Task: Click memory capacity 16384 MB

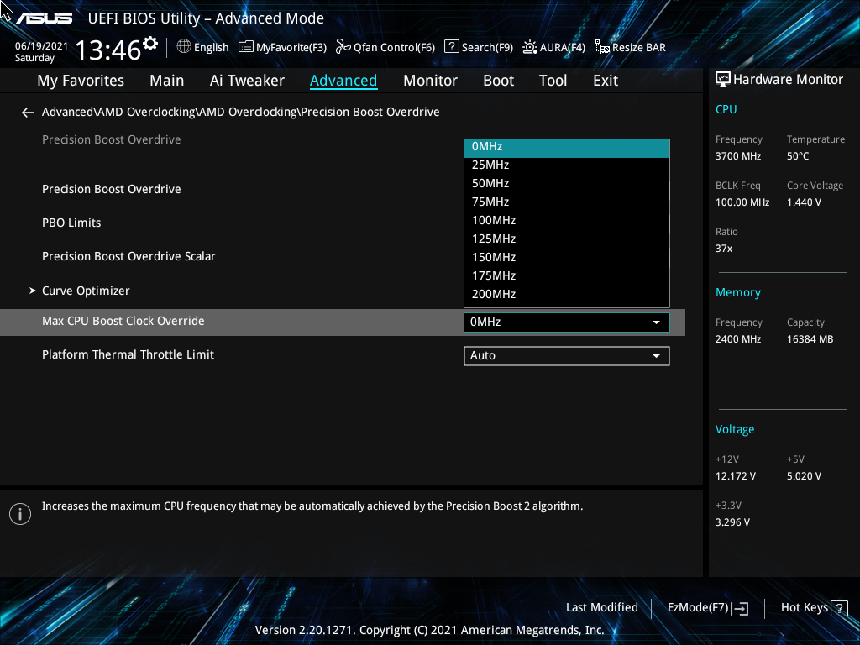Action: (810, 339)
